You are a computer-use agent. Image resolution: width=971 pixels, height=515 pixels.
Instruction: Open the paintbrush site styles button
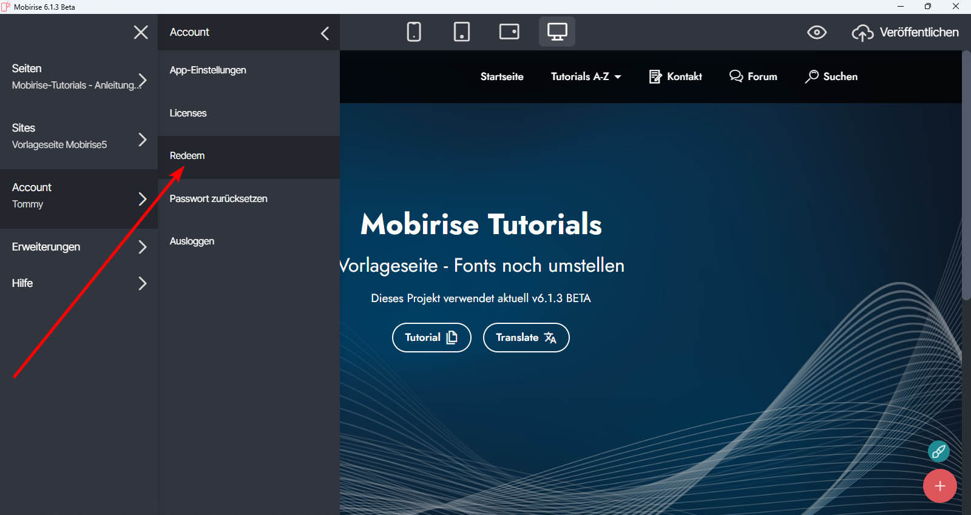pyautogui.click(x=938, y=451)
